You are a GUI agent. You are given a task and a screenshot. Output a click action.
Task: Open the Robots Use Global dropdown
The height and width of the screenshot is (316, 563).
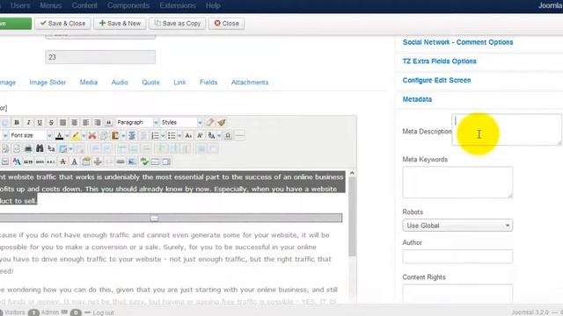coord(457,226)
